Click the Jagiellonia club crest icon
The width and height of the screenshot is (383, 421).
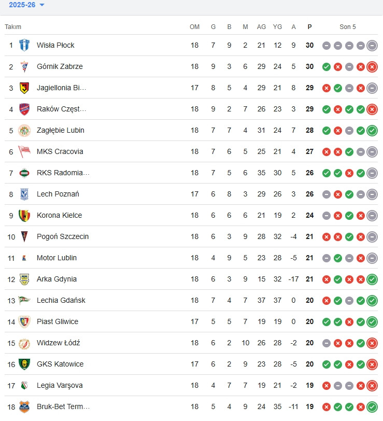point(24,88)
